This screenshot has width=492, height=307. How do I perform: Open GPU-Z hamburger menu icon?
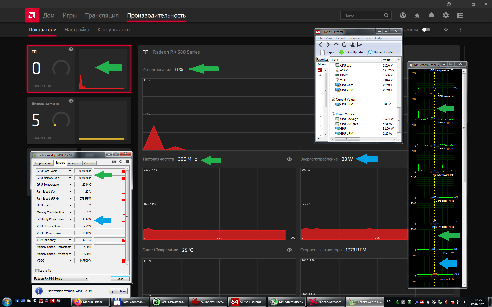127,162
